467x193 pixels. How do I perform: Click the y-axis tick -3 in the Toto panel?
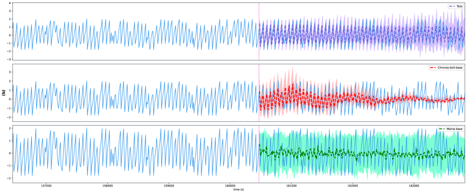9,59
